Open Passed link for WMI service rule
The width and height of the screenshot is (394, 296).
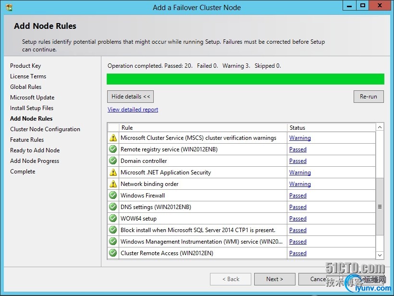(x=298, y=242)
